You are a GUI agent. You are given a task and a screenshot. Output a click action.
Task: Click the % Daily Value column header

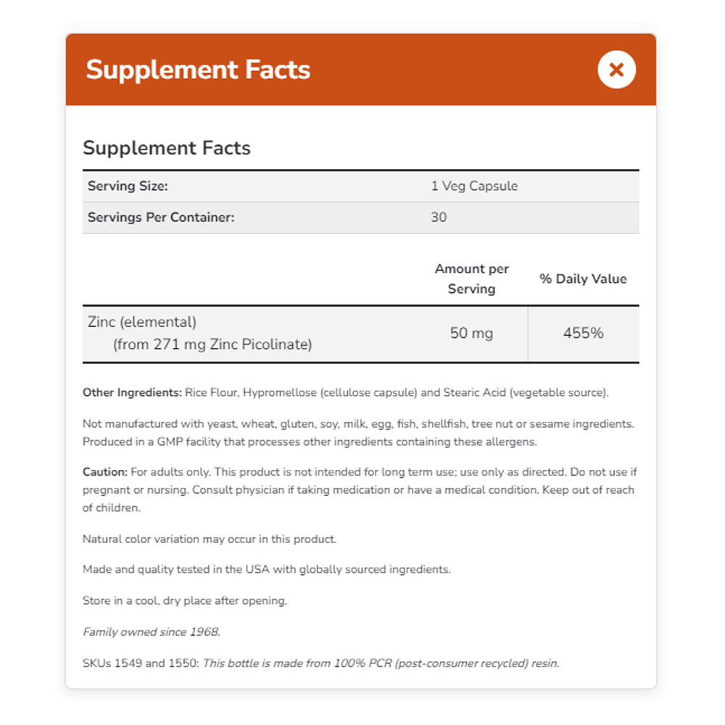[583, 278]
